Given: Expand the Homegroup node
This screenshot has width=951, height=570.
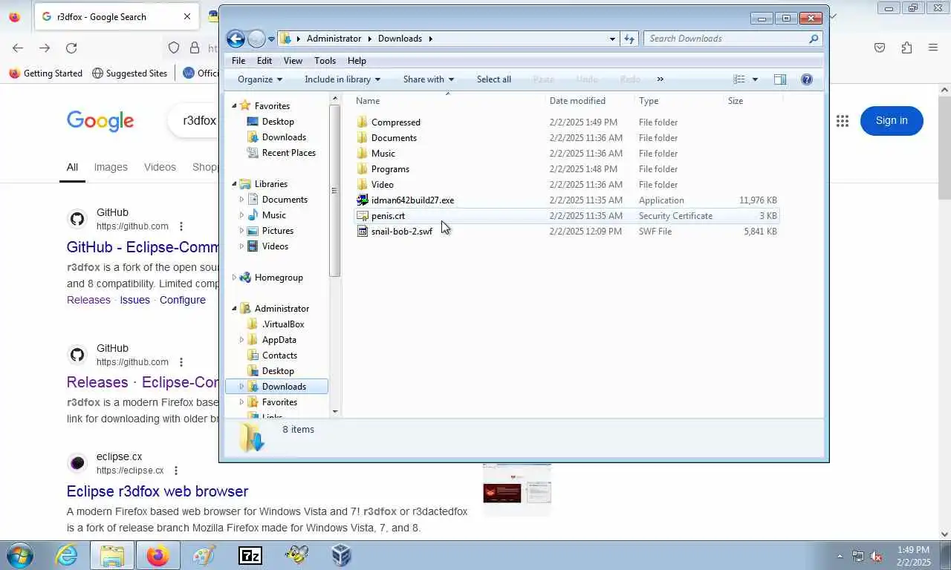Looking at the screenshot, I should pos(234,278).
